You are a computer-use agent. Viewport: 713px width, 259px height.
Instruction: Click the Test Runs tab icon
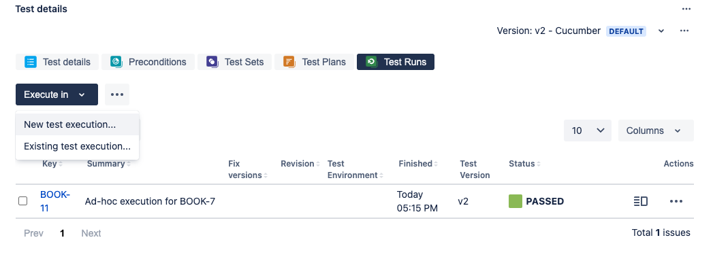coord(372,62)
